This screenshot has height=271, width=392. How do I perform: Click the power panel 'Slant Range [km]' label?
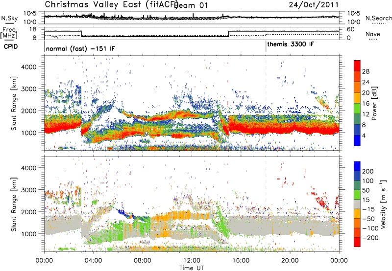click(x=14, y=103)
